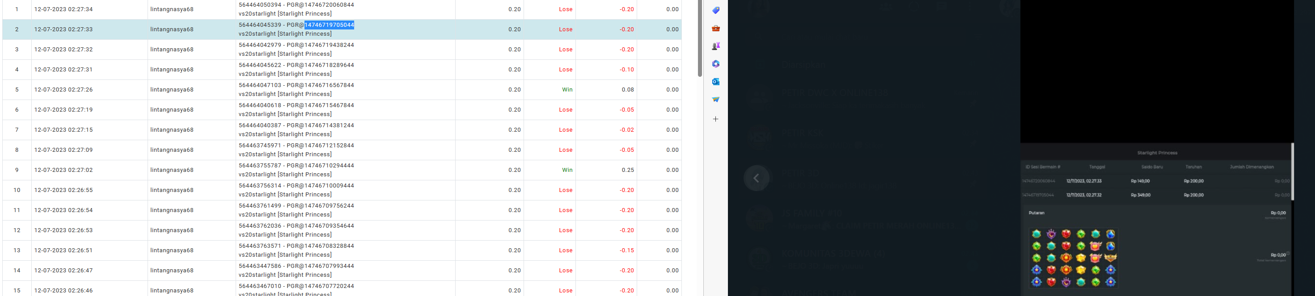Click the Tanggal column header
1315x296 pixels.
click(1097, 167)
